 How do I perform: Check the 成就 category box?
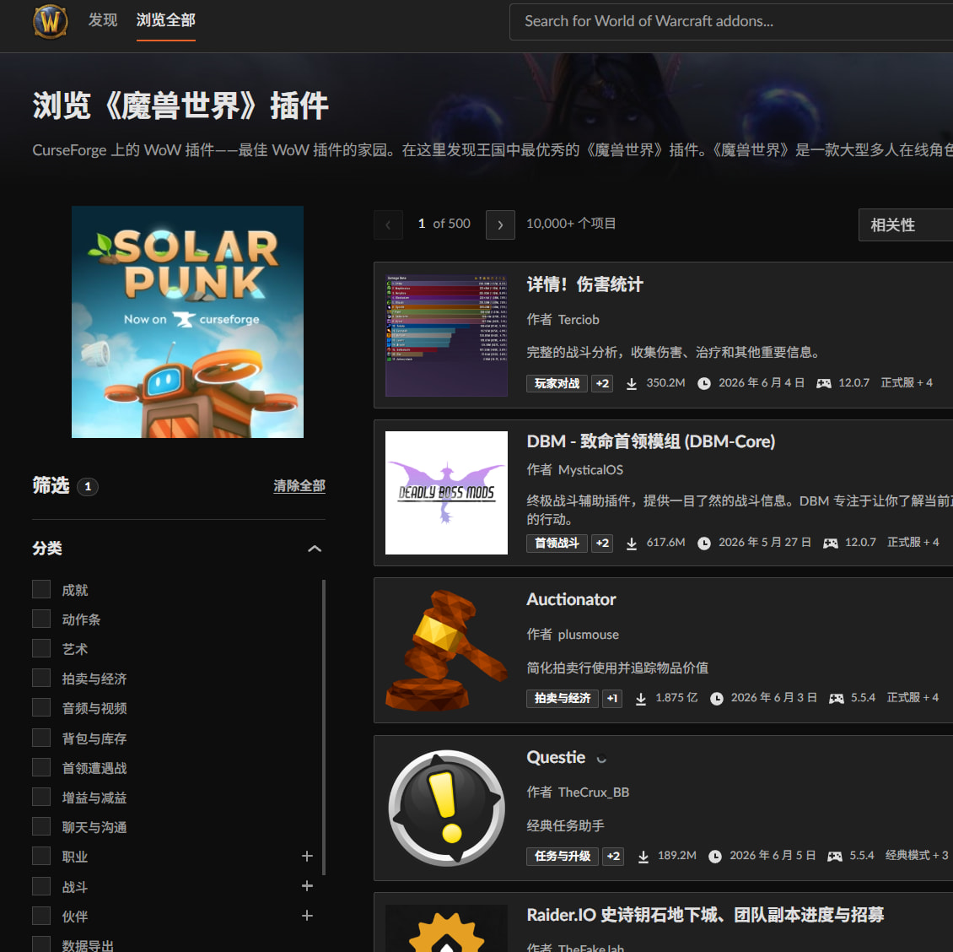[41, 589]
